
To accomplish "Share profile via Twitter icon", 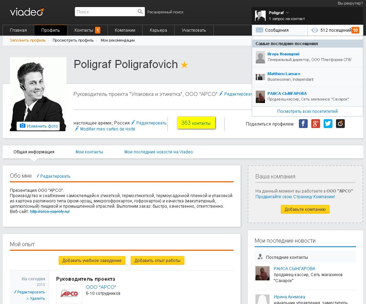I will 328,124.
